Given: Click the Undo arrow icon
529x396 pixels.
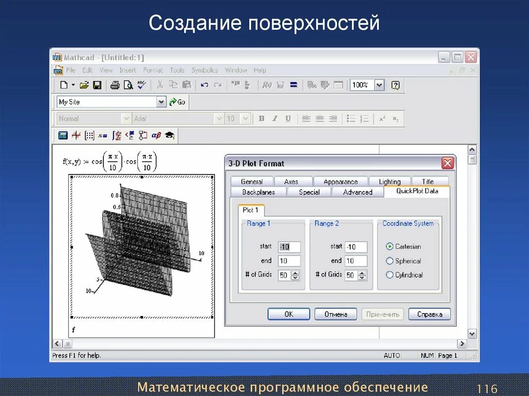Looking at the screenshot, I should 205,85.
